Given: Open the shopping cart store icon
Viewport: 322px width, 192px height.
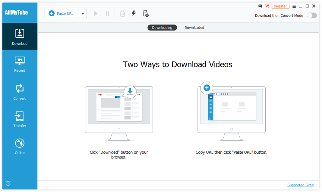Looking at the screenshot, I should pos(267,6).
